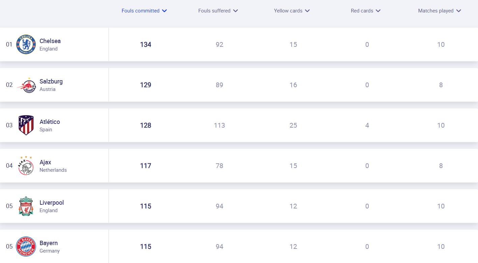Screen dimensions: 478x263
Task: Select Ajax's 117 fouls committed value
Action: [146, 166]
